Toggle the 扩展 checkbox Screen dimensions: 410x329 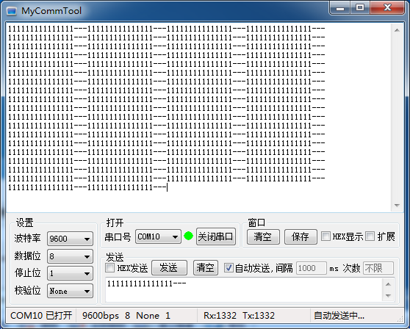370,236
